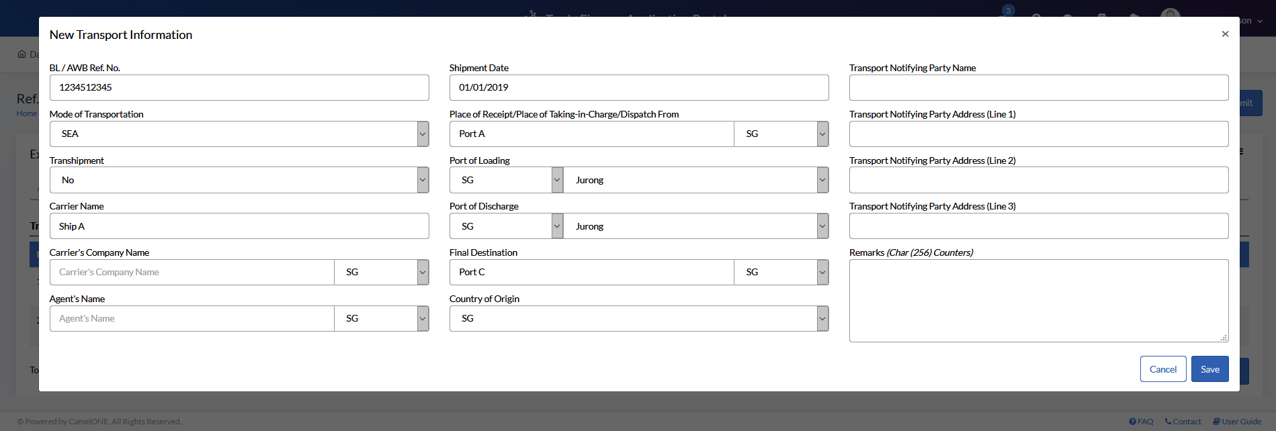Click the Carrier's Company Name text field
The height and width of the screenshot is (431, 1276).
click(192, 273)
